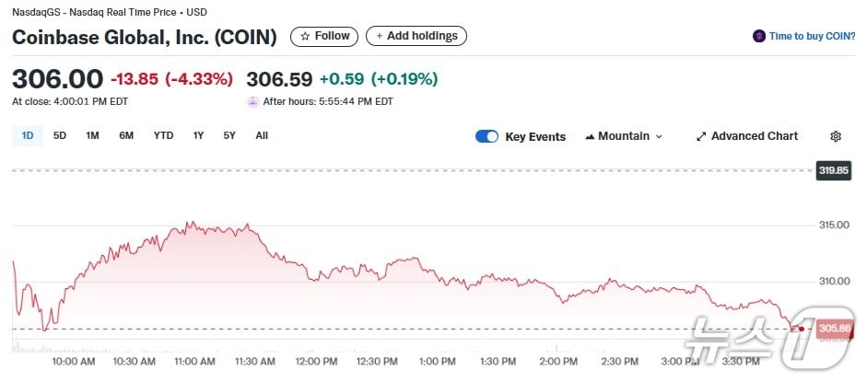This screenshot has width=867, height=382.
Task: Expand the Mountain chart type dropdown
Action: (659, 136)
